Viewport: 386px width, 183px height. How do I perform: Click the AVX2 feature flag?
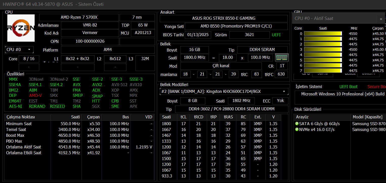97,85
